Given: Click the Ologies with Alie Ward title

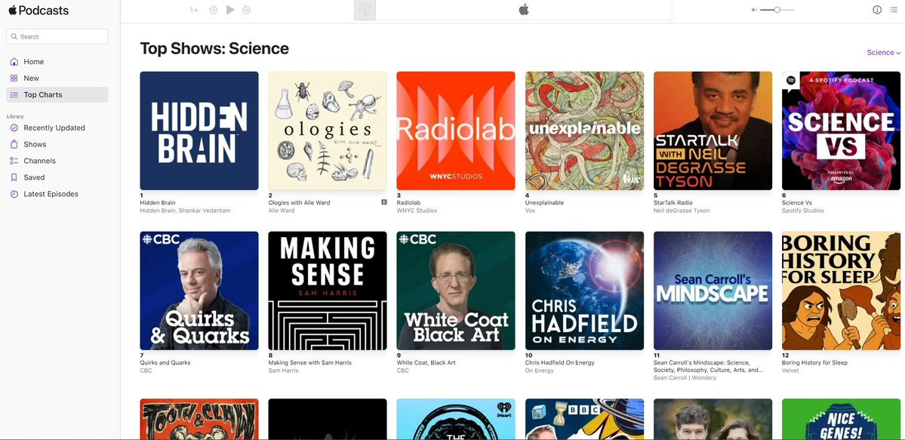Looking at the screenshot, I should pyautogui.click(x=299, y=203).
